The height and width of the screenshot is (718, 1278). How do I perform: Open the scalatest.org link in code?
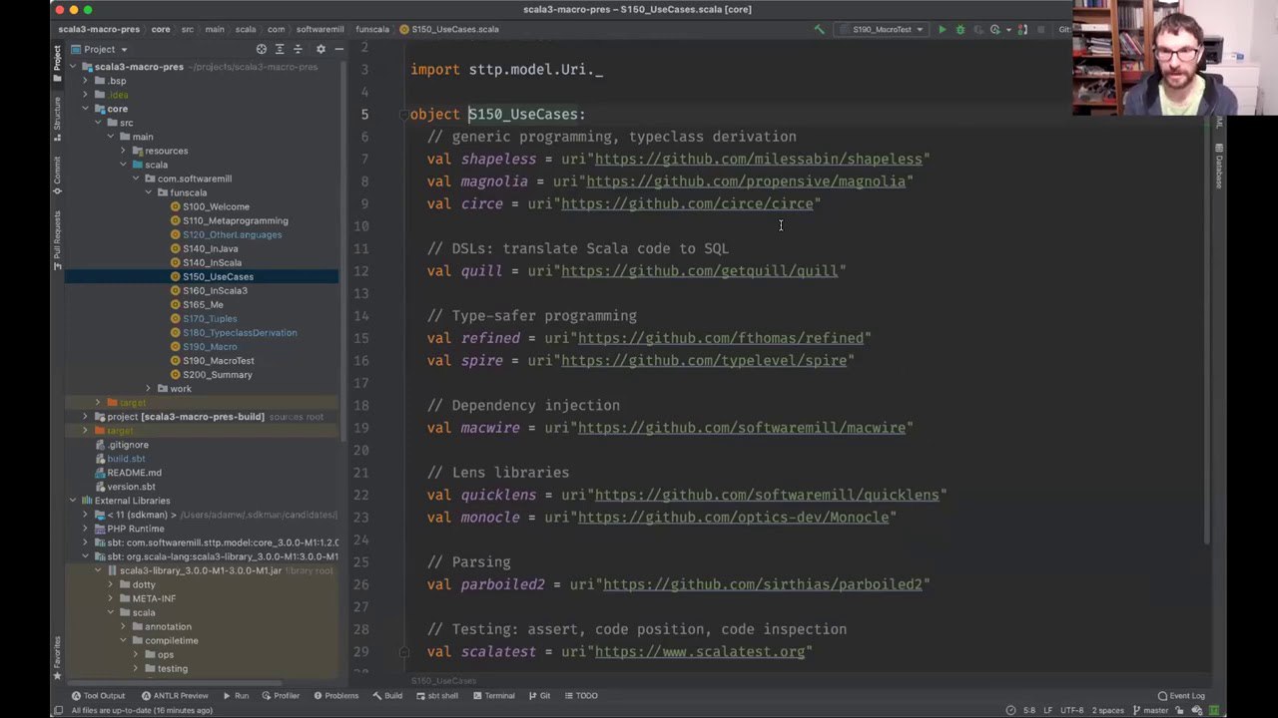coord(699,652)
